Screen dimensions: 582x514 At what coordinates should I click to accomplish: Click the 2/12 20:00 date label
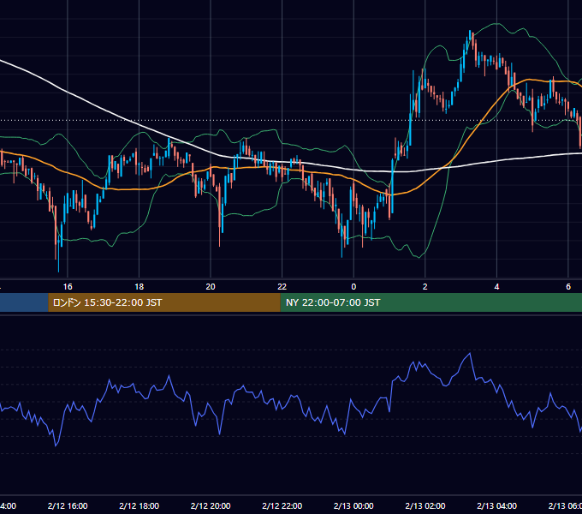point(211,505)
